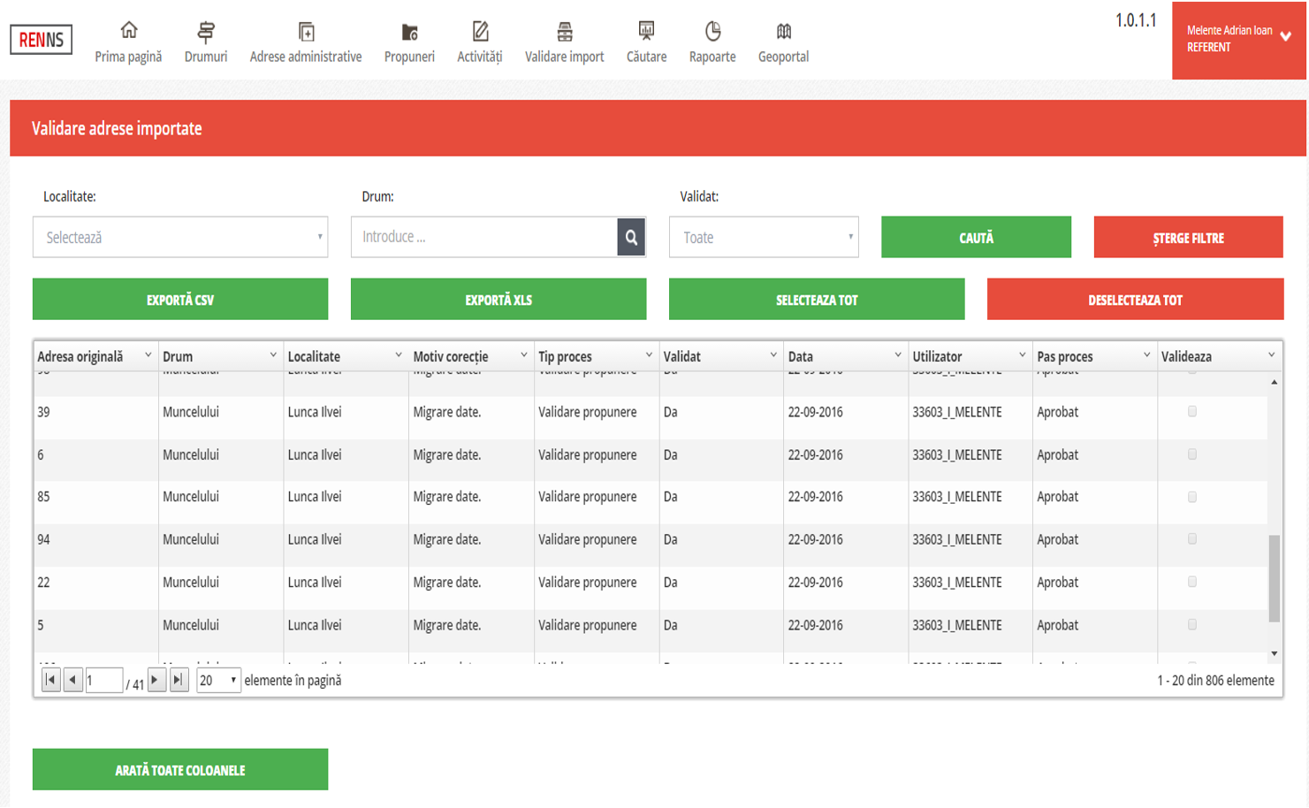The height and width of the screenshot is (808, 1309).
Task: Go to the next page arrow
Action: (x=156, y=680)
